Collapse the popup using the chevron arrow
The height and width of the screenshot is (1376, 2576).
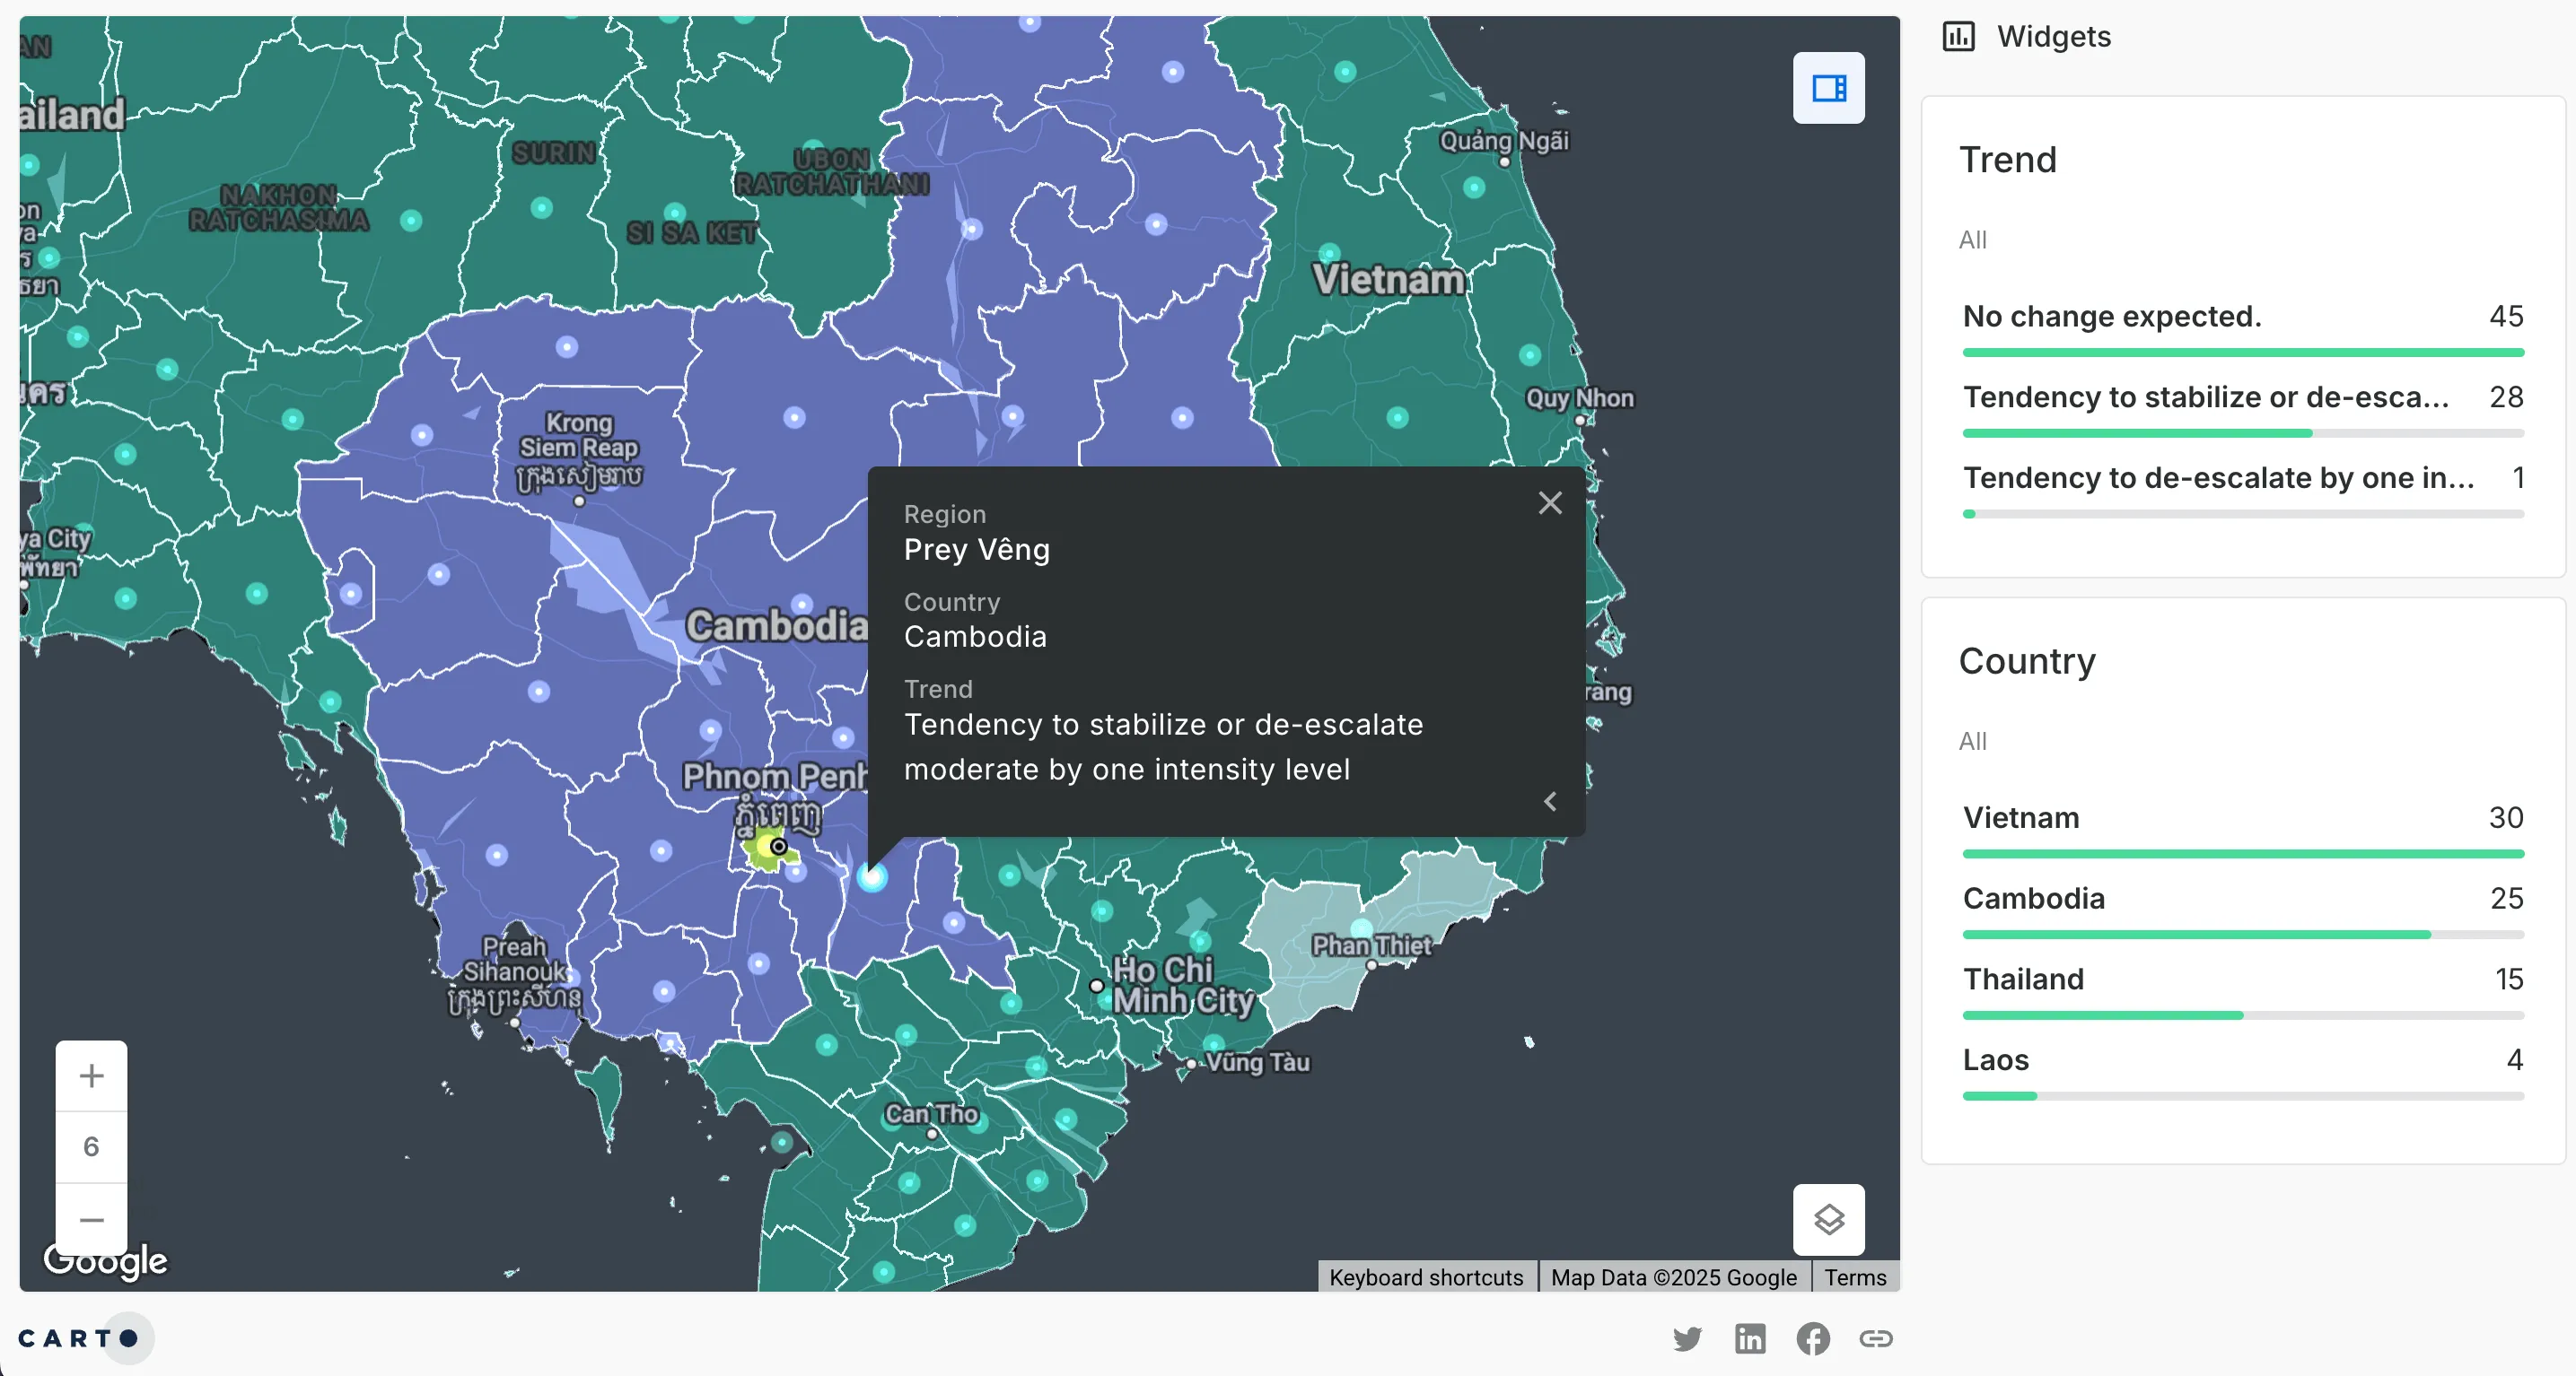click(x=1549, y=801)
